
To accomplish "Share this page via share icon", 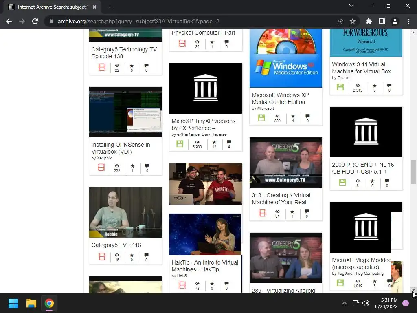I will coord(340,21).
